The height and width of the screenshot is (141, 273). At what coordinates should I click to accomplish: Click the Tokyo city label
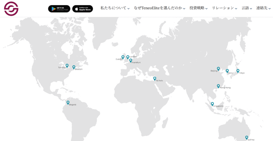tap(242, 73)
